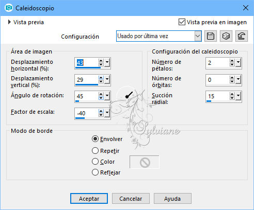
Task: Click the disabled border color swatch
Action: [x=145, y=162]
